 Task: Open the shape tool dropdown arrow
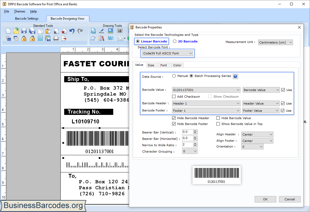pyautogui.click(x=125, y=38)
